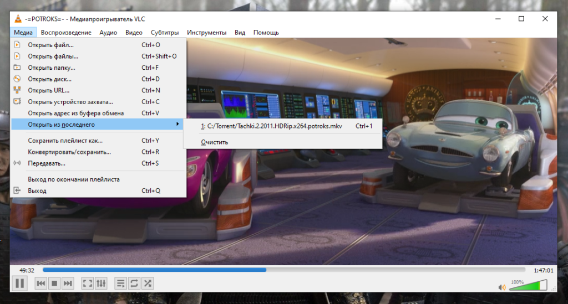Screen dimensions: 568x304
Task: Open recent file Tachki.2.2011.HDRip.x264.potroks.mkv
Action: click(272, 126)
